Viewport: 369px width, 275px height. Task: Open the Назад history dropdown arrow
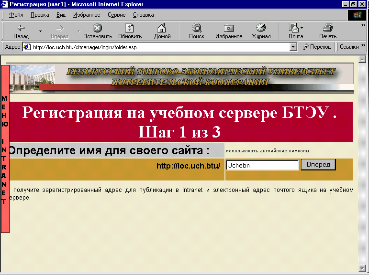(40, 31)
